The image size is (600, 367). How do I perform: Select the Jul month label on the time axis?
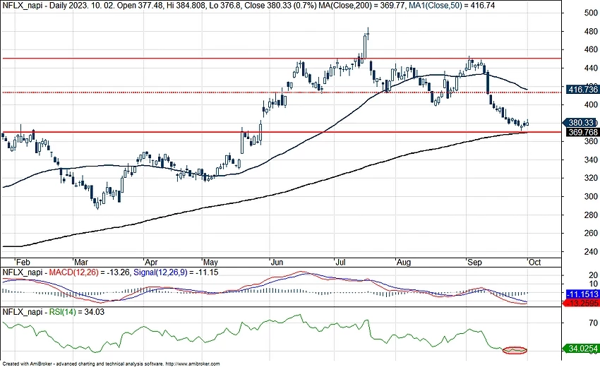pos(340,262)
